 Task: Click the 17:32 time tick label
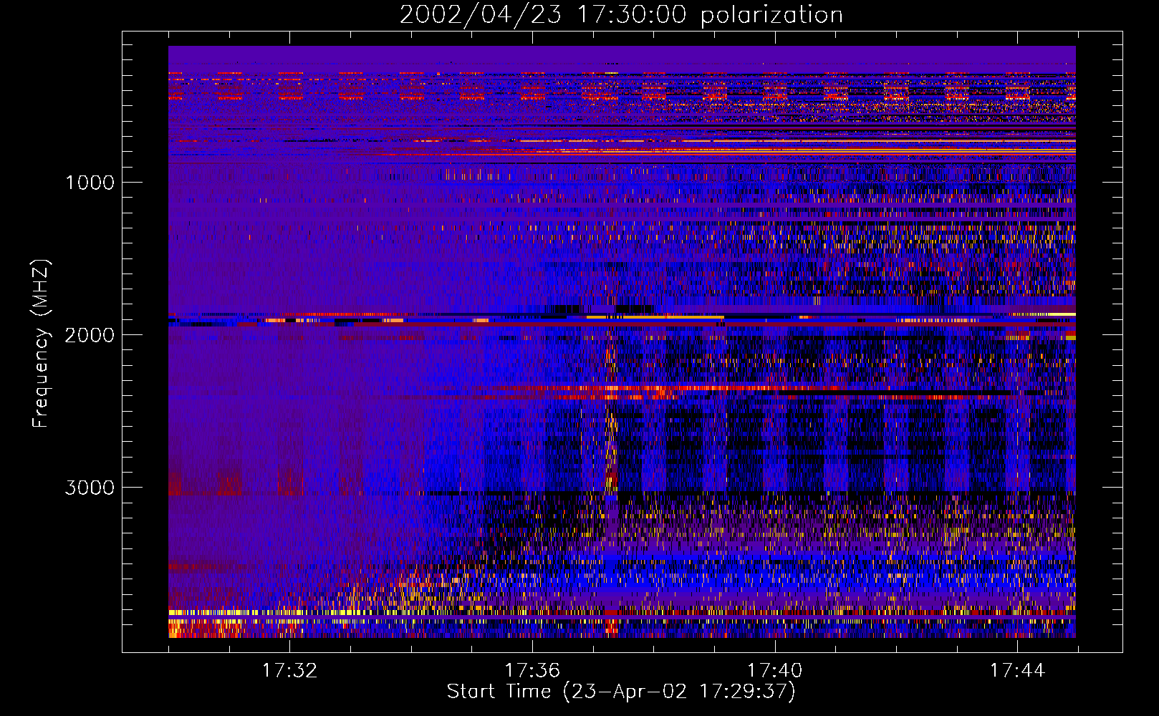coord(289,671)
